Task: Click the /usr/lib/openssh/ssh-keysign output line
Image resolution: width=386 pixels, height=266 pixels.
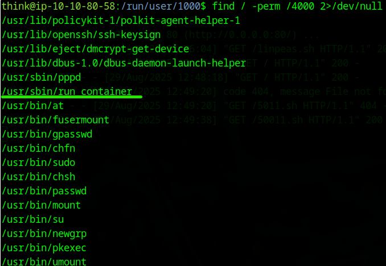Action: coord(83,35)
